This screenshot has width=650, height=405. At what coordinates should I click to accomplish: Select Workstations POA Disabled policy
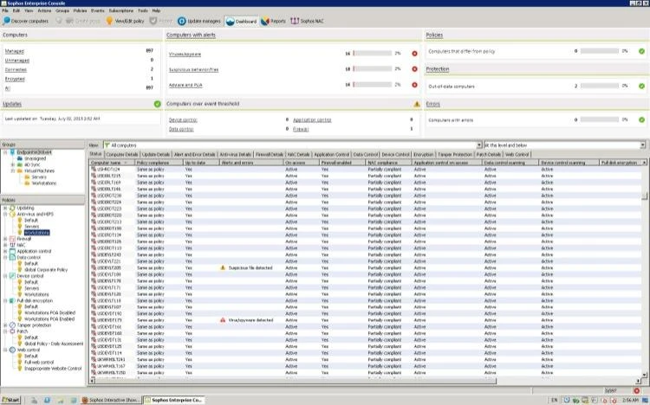pyautogui.click(x=49, y=313)
